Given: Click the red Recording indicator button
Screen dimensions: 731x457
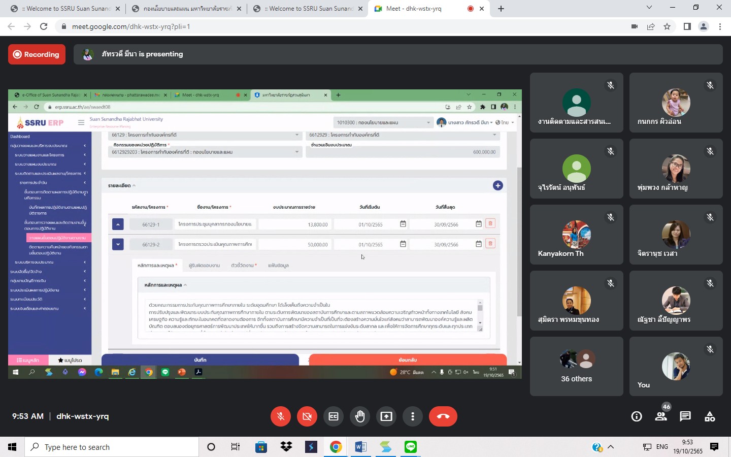Looking at the screenshot, I should (x=37, y=54).
